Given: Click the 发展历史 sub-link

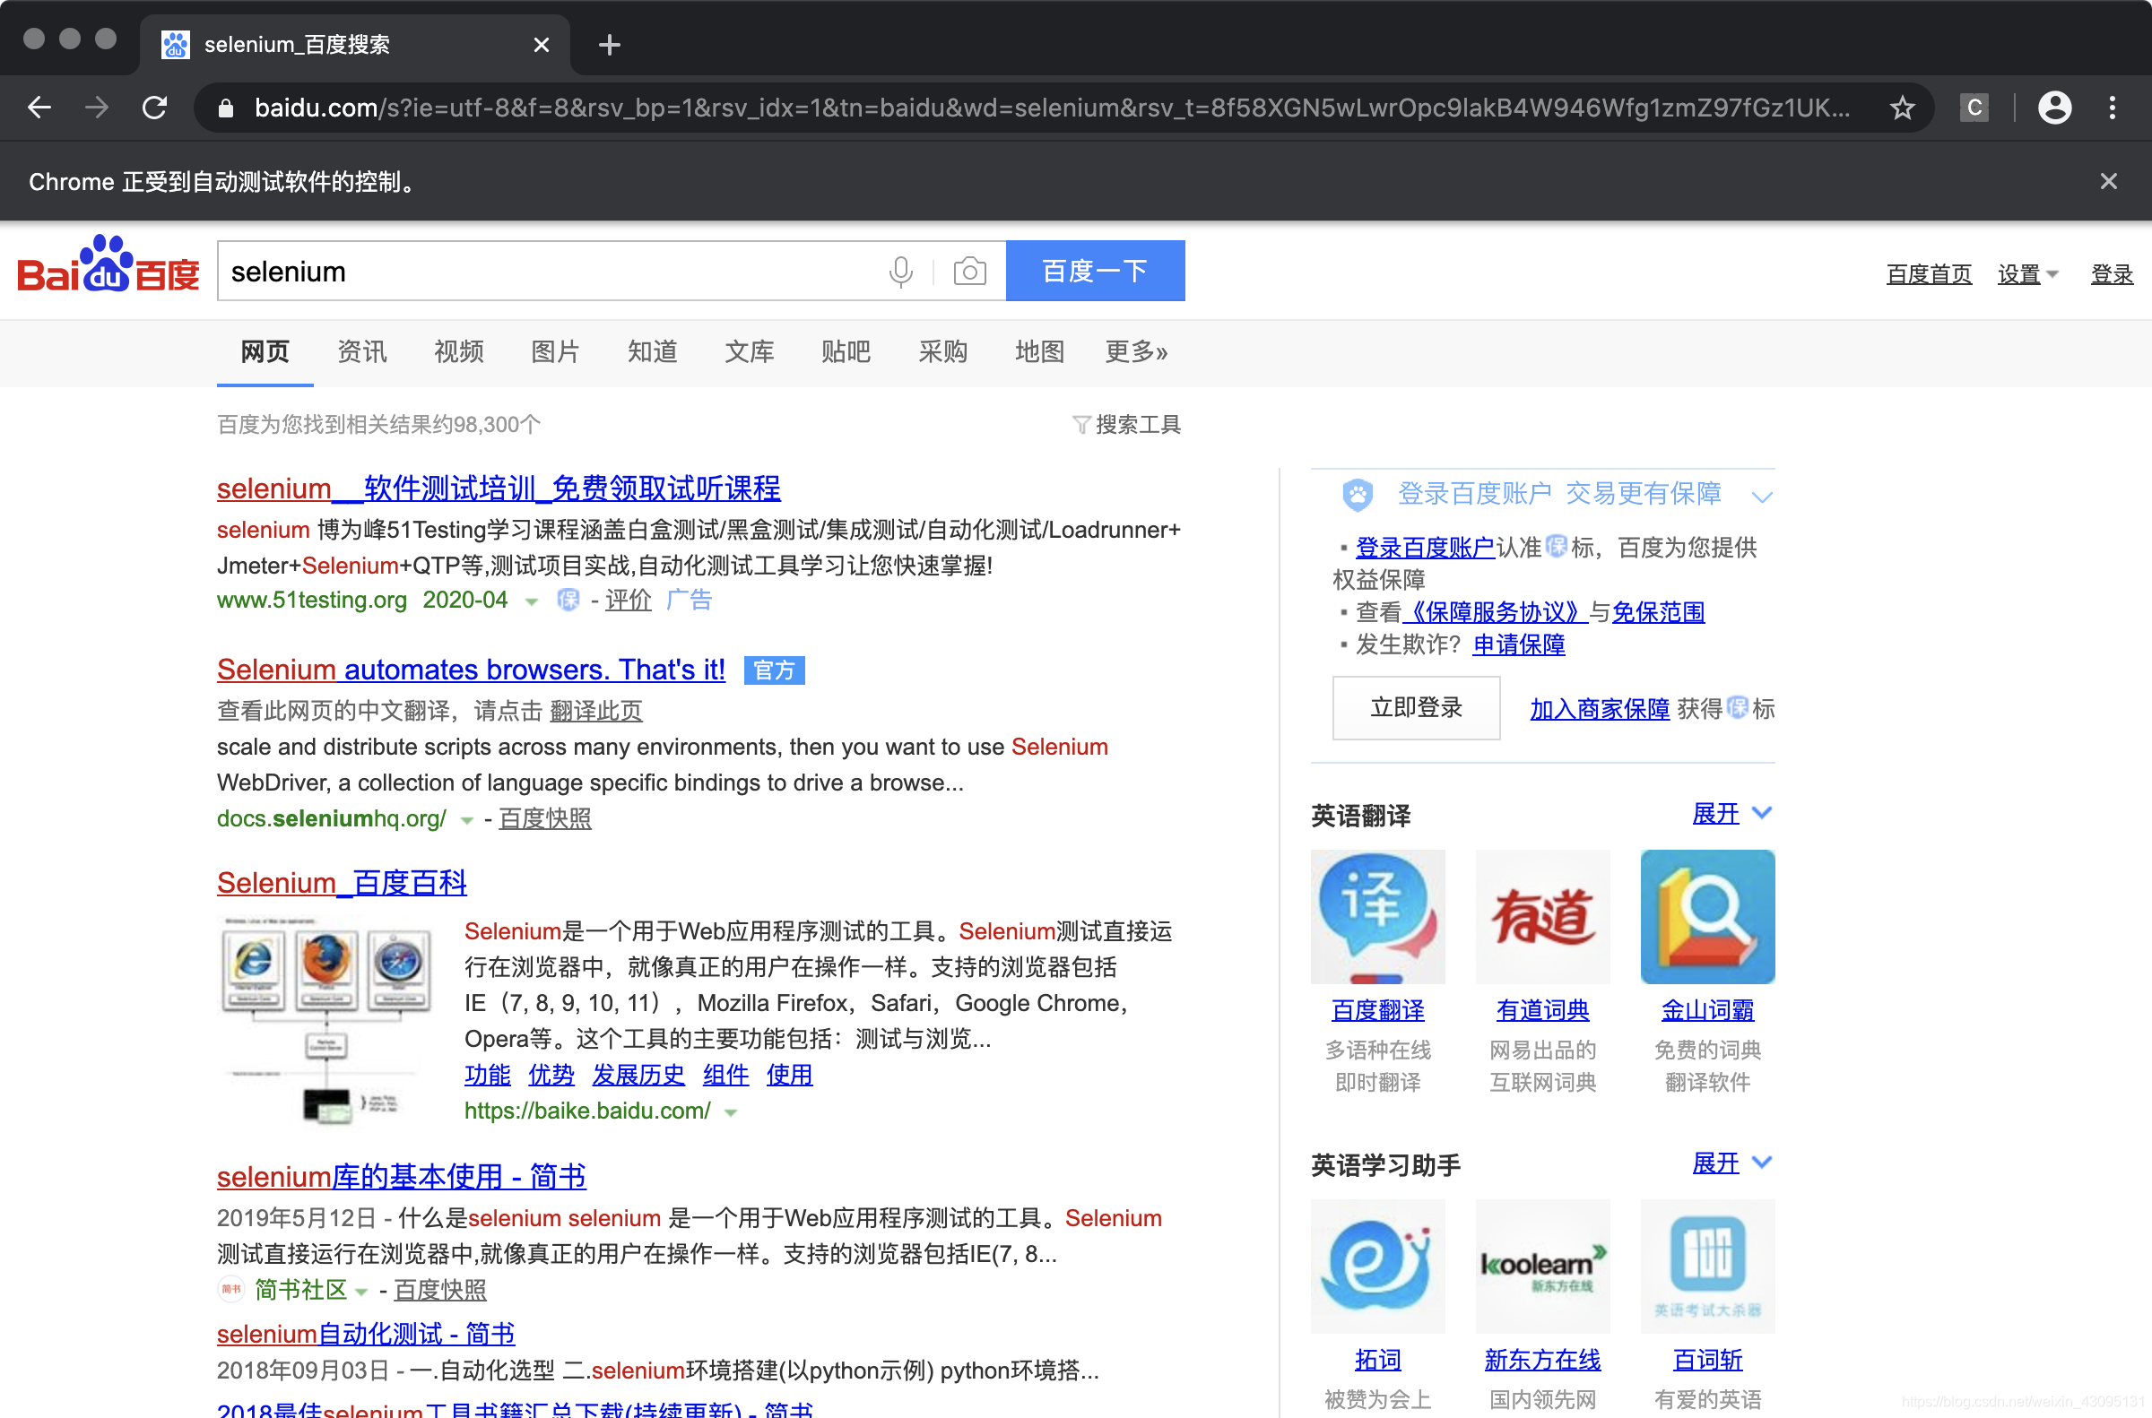Looking at the screenshot, I should pos(638,1075).
